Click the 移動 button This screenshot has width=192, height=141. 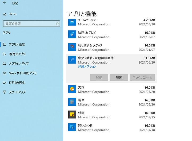coord(99,77)
